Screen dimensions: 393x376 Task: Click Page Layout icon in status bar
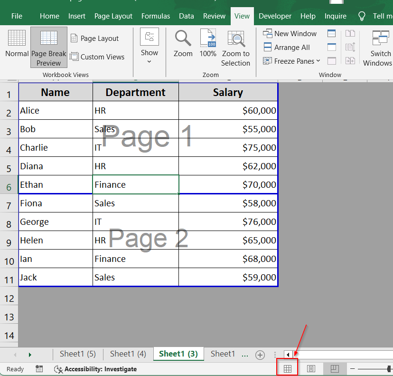pyautogui.click(x=311, y=369)
